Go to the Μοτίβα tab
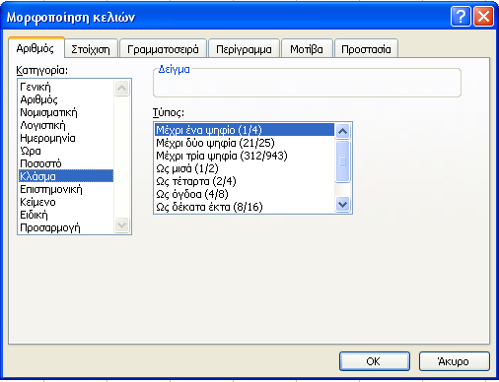This screenshot has width=499, height=382. (307, 49)
